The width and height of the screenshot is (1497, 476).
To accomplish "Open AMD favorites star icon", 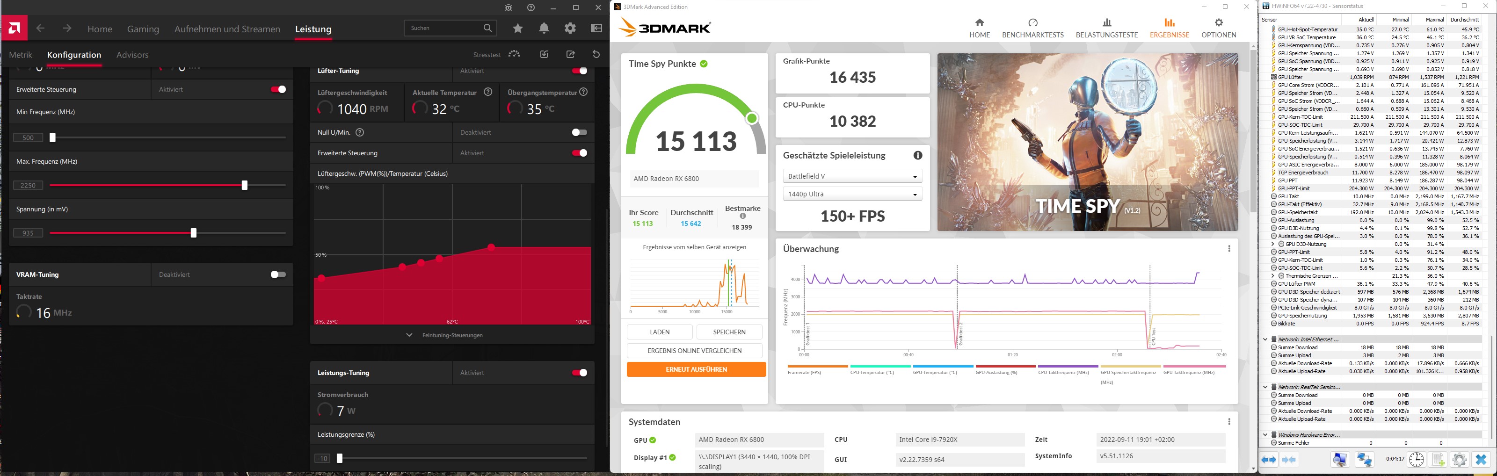I will tap(518, 29).
